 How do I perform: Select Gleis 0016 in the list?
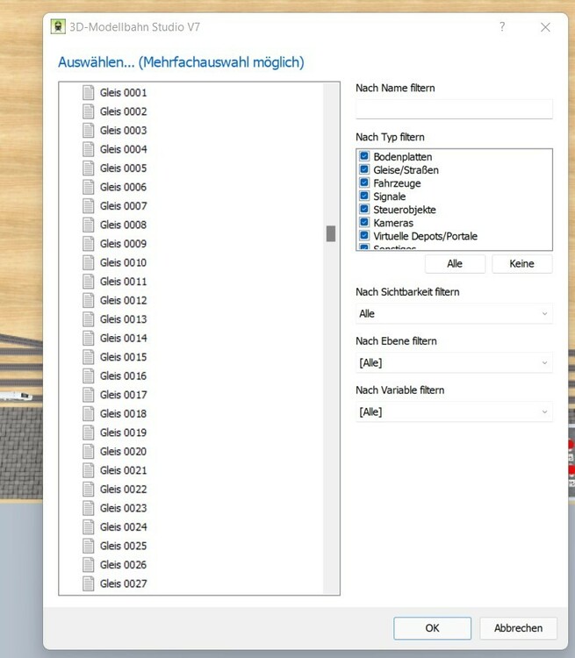coord(124,376)
